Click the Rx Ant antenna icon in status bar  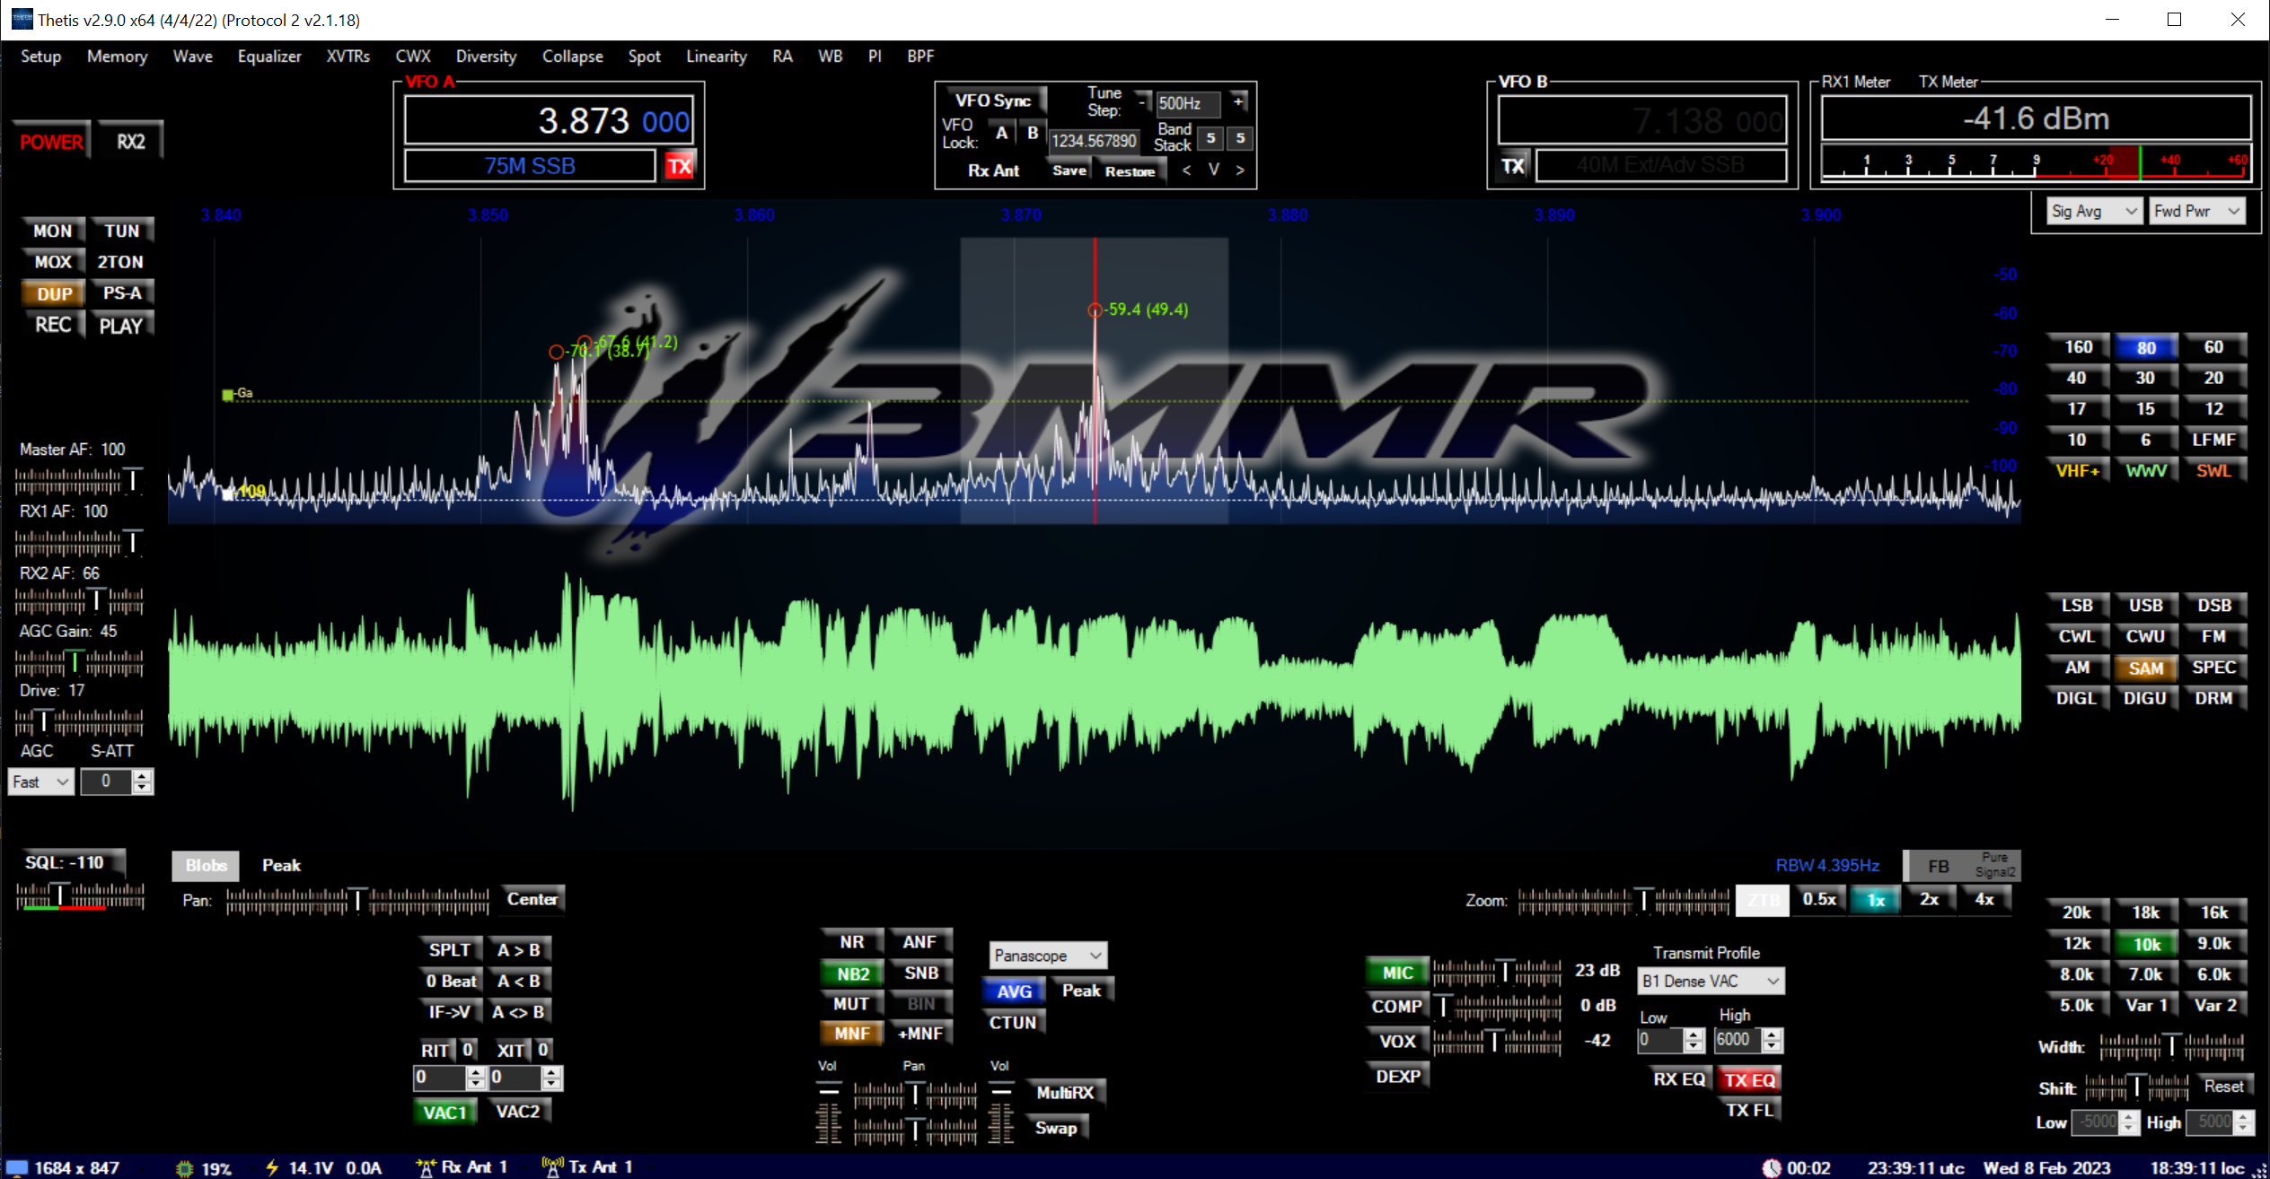coord(426,1166)
